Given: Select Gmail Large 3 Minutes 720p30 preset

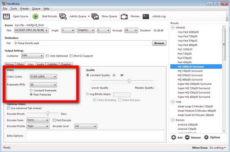Looking at the screenshot, I should tap(195, 106).
